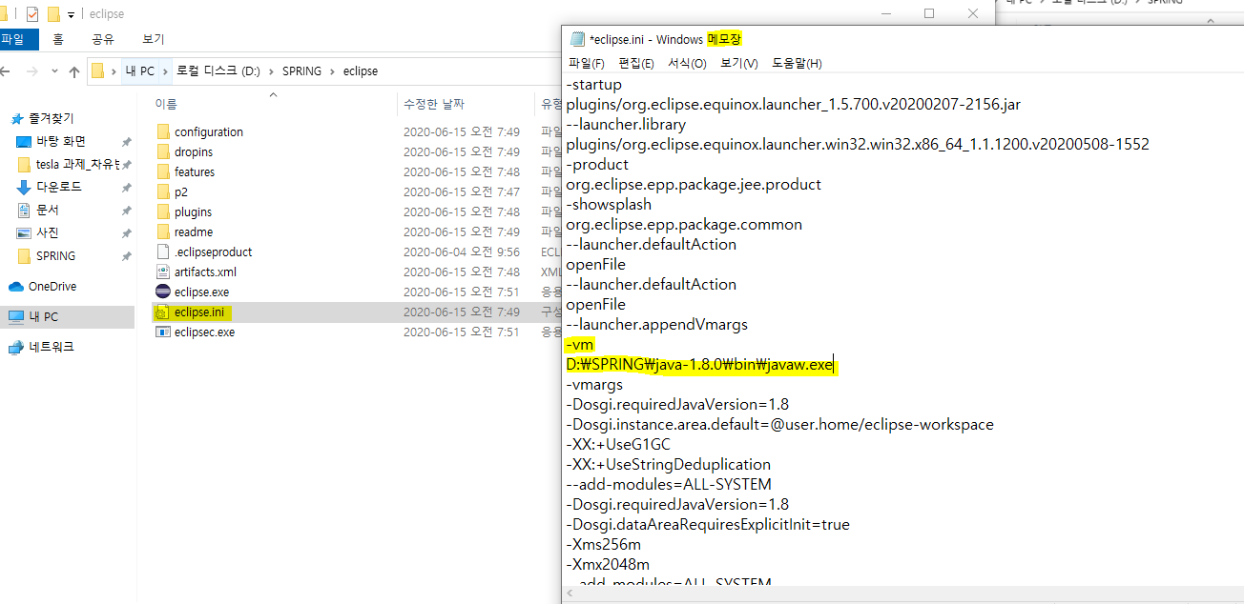
Task: Open Notepad 파일(F) menu
Action: tap(586, 63)
